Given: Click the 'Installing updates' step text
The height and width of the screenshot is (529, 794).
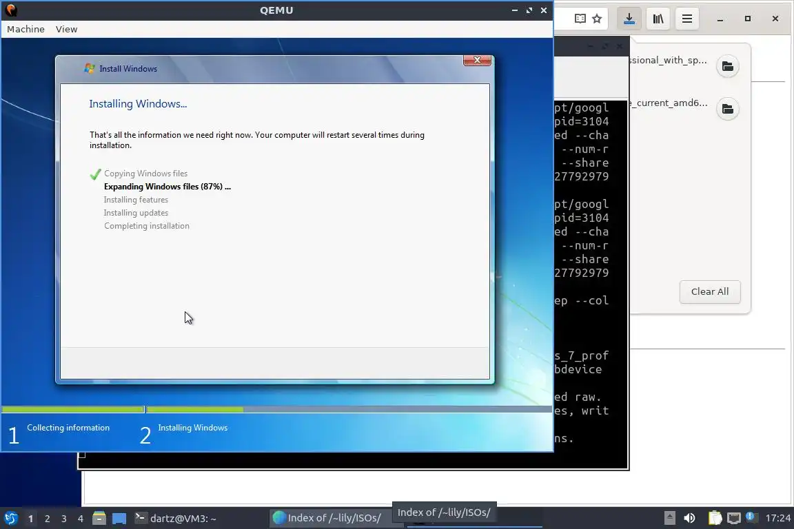Looking at the screenshot, I should point(136,213).
